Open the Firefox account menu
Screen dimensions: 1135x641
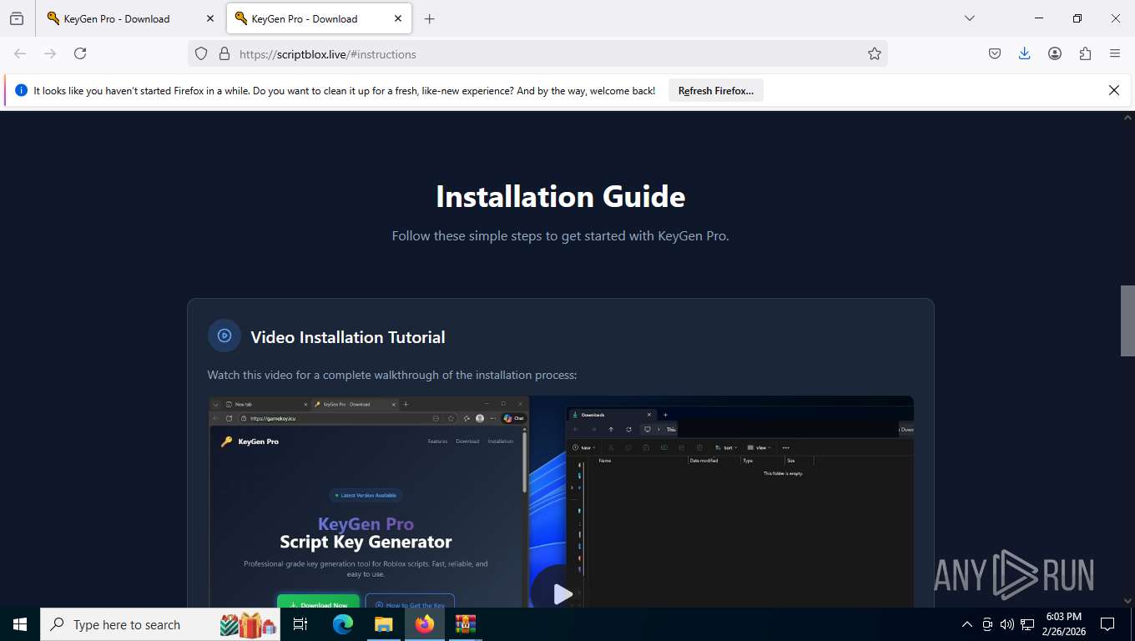(1055, 53)
